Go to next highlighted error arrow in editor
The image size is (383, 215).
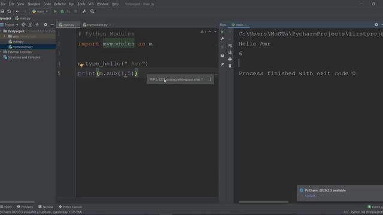(x=215, y=32)
